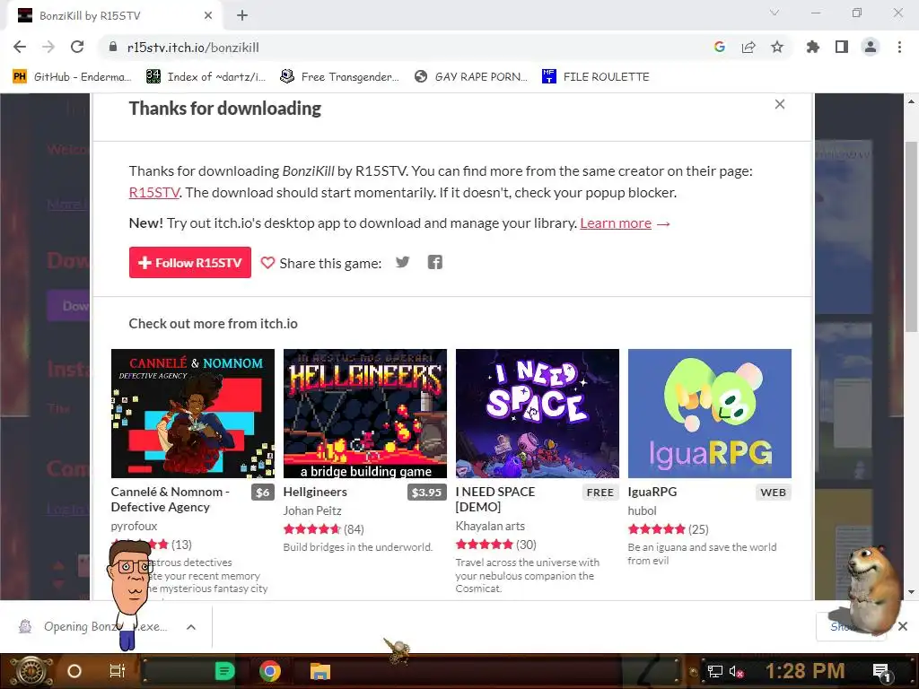Click the address bar URL field
This screenshot has width=919, height=689.
coord(405,47)
